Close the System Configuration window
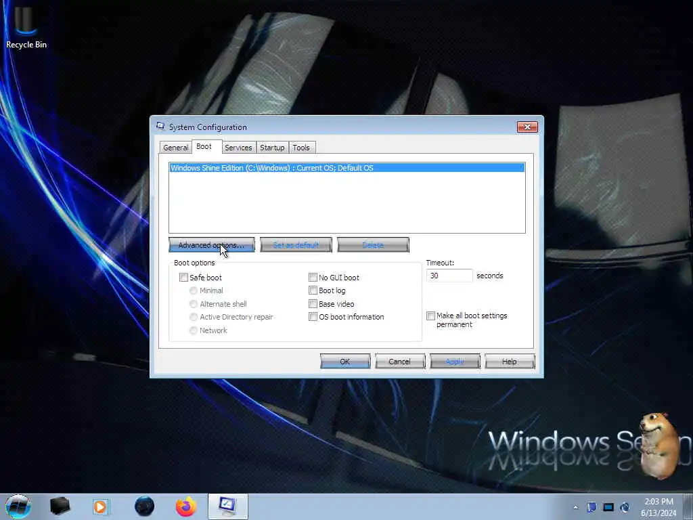Screen dimensions: 693x520 [527, 127]
